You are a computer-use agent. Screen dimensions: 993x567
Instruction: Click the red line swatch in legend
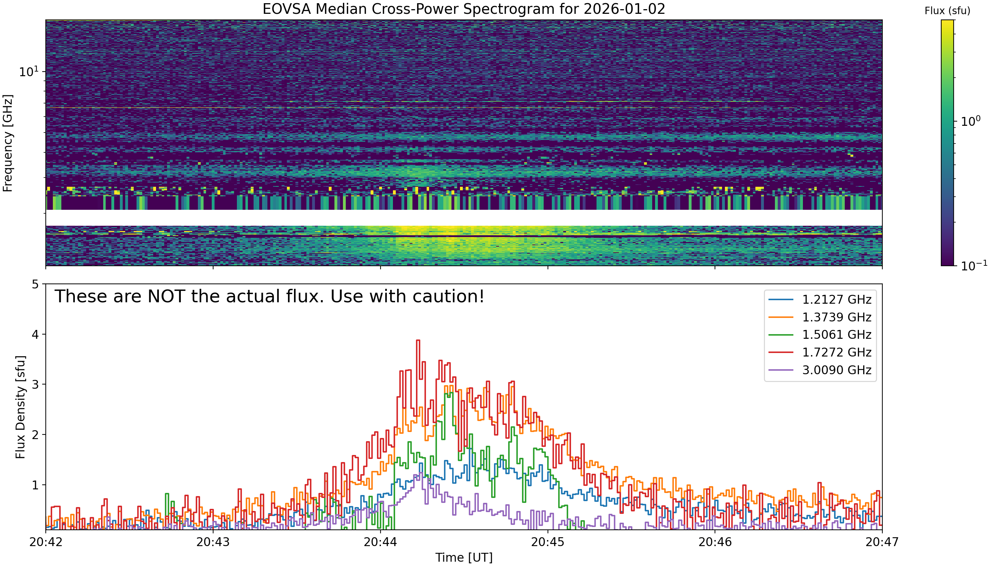pos(781,352)
